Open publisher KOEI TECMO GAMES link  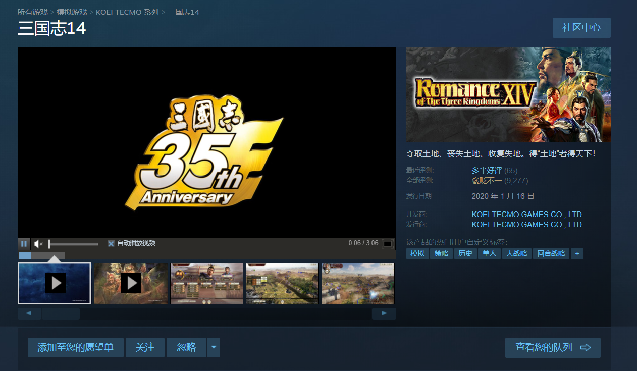tap(527, 225)
